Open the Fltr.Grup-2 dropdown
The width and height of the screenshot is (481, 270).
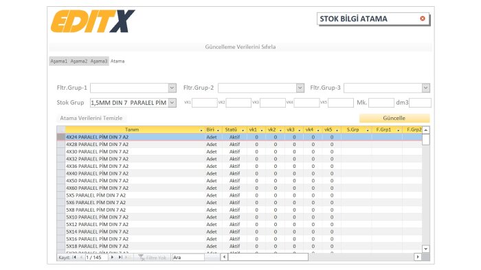(300, 88)
